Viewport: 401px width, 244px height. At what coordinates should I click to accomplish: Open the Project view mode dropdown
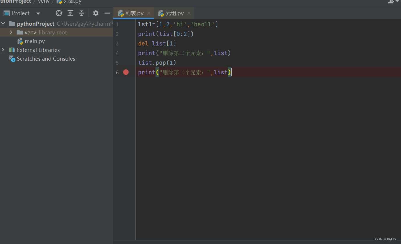pyautogui.click(x=38, y=13)
